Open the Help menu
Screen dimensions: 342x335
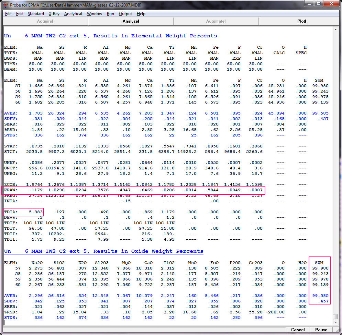pyautogui.click(x=141, y=14)
